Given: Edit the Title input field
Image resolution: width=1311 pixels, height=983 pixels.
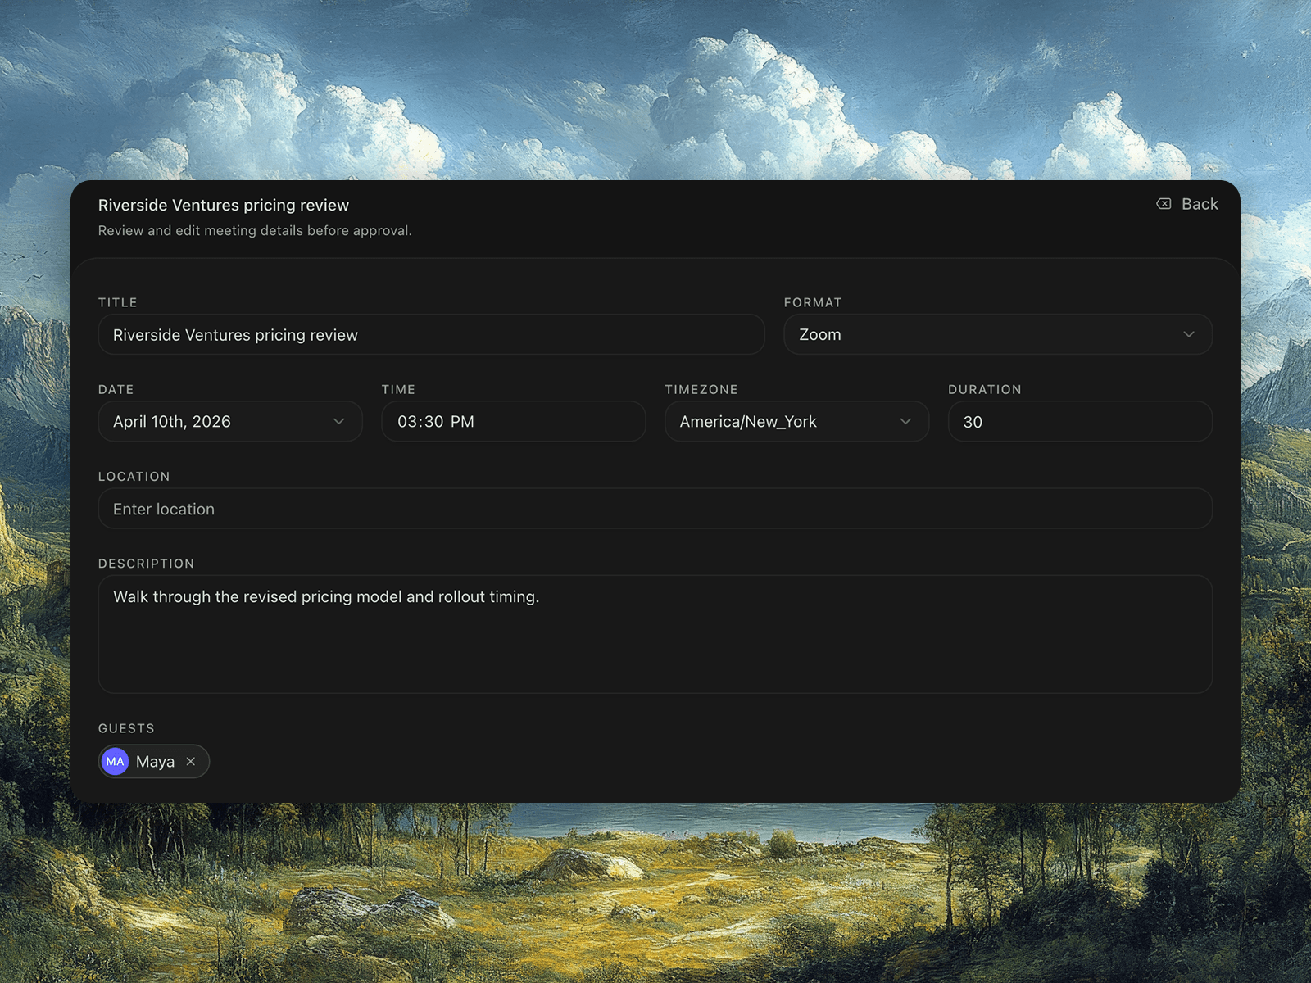Looking at the screenshot, I should [x=431, y=334].
